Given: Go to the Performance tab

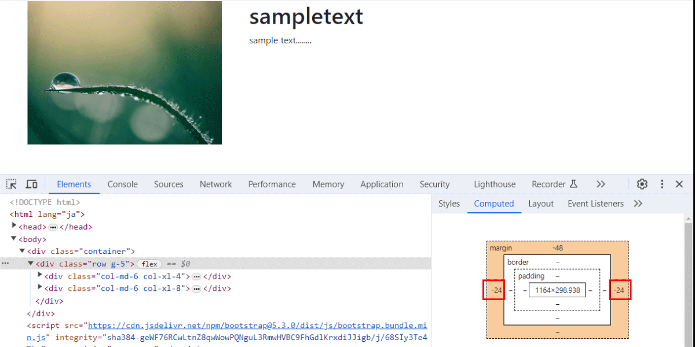Looking at the screenshot, I should click(x=272, y=184).
